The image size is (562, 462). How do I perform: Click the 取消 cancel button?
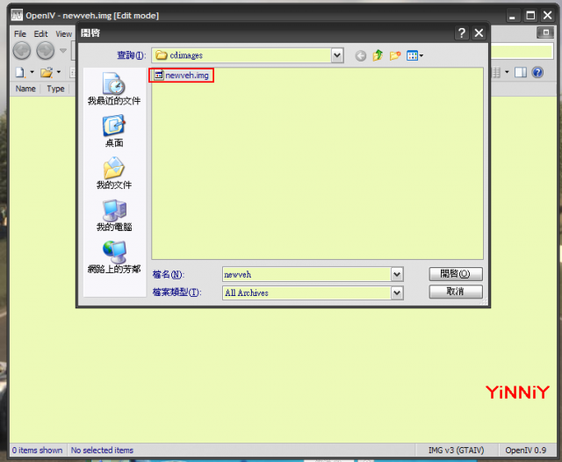click(456, 292)
